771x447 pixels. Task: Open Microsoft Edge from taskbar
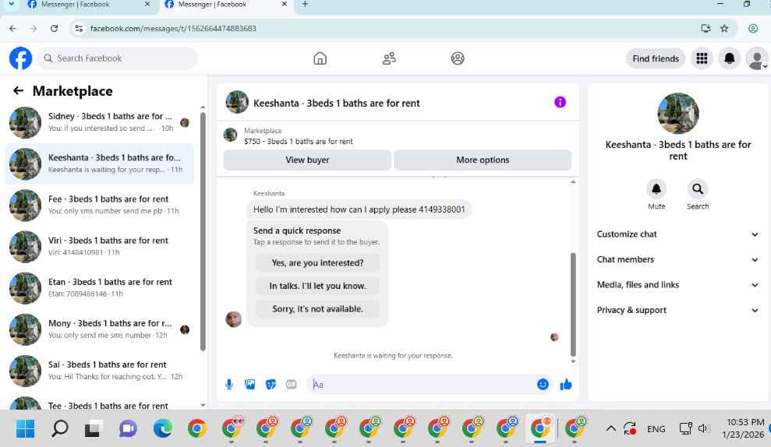pyautogui.click(x=162, y=429)
